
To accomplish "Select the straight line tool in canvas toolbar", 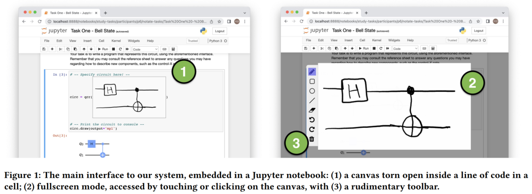I will tap(312, 101).
